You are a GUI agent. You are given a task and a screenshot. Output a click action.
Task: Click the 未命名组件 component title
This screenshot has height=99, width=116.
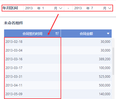(13, 23)
